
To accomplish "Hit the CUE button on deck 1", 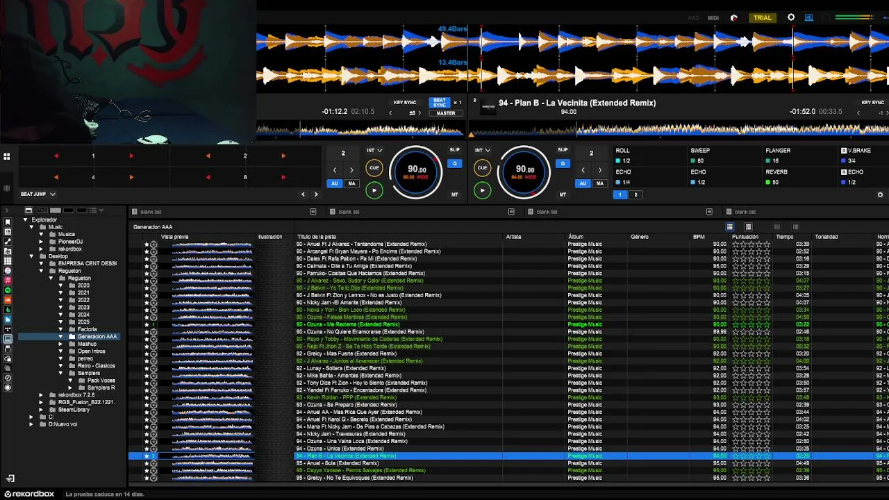I will 374,167.
